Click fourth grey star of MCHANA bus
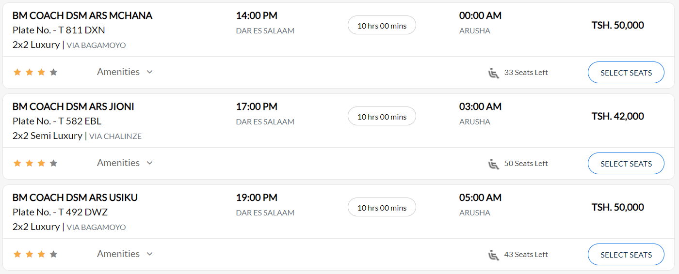 54,72
